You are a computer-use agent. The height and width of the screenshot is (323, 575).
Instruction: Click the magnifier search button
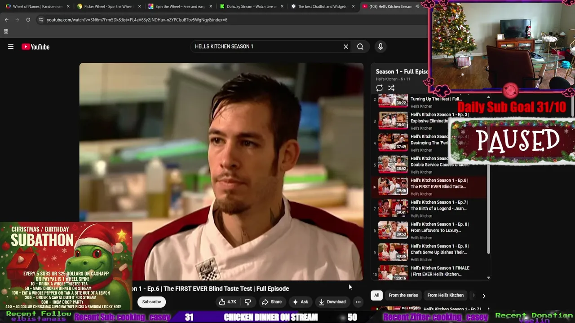tap(360, 47)
